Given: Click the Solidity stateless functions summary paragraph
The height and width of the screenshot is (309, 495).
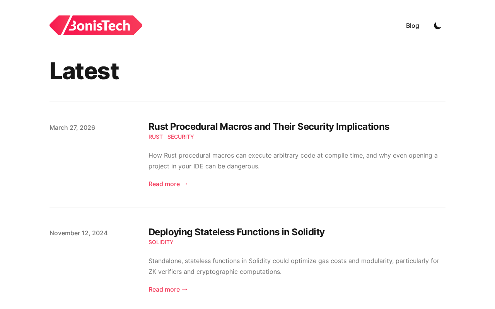Looking at the screenshot, I should pyautogui.click(x=294, y=266).
